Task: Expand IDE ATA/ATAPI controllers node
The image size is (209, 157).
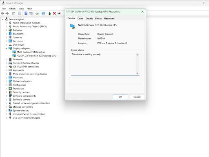Action: (6, 67)
